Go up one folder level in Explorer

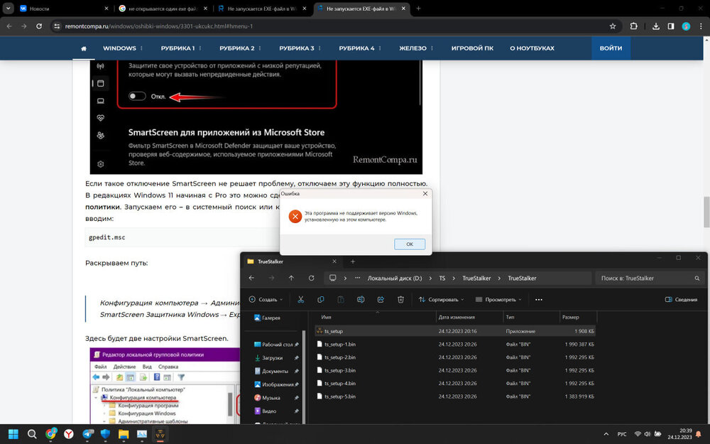[291, 278]
